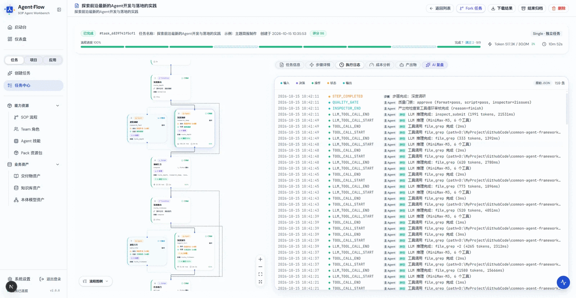Click the 结束归档 button
This screenshot has height=298, width=576.
point(532,8)
